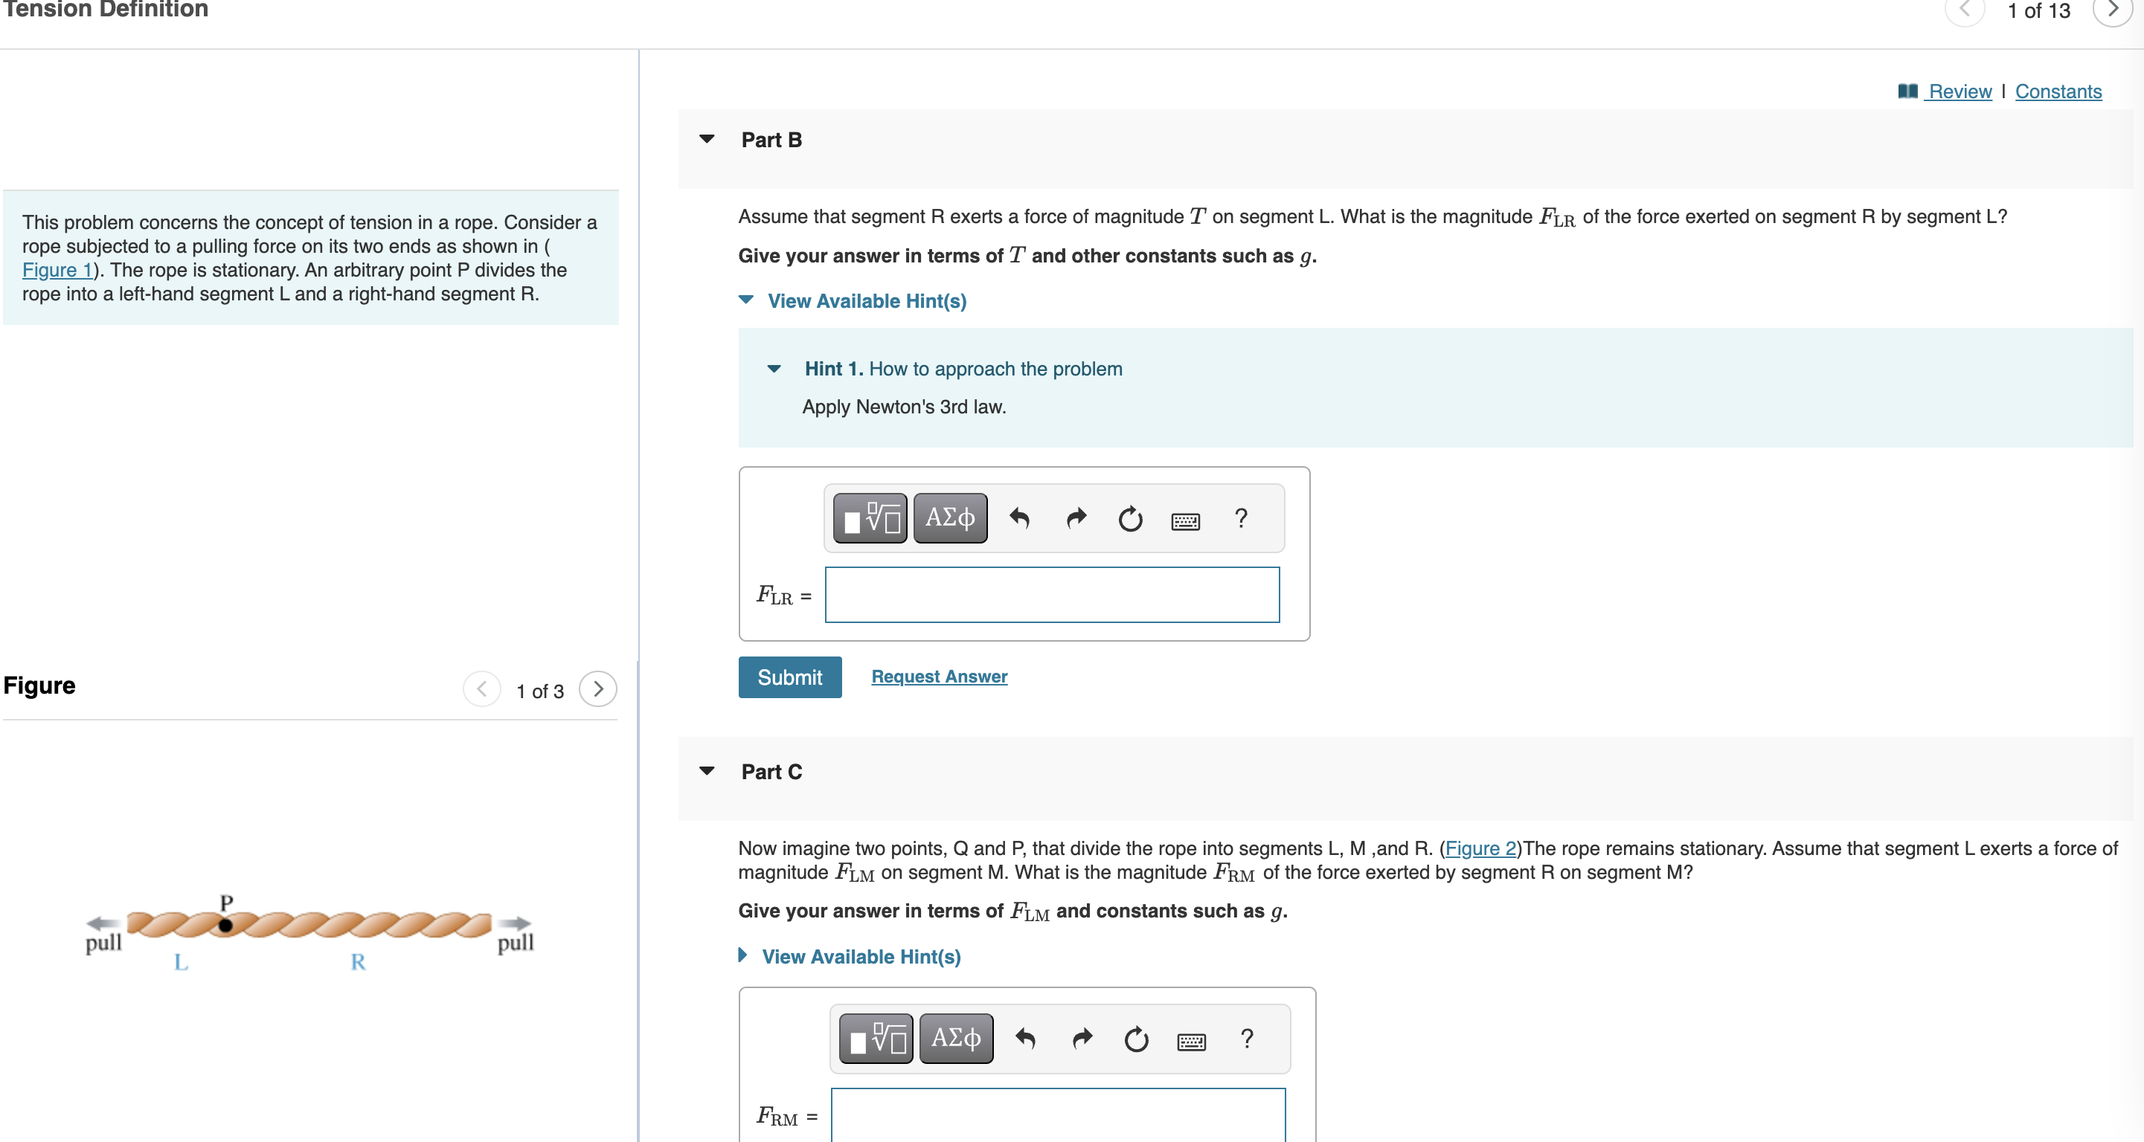The height and width of the screenshot is (1142, 2144).
Task: Click inside the FLR answer field
Action: tap(1050, 594)
